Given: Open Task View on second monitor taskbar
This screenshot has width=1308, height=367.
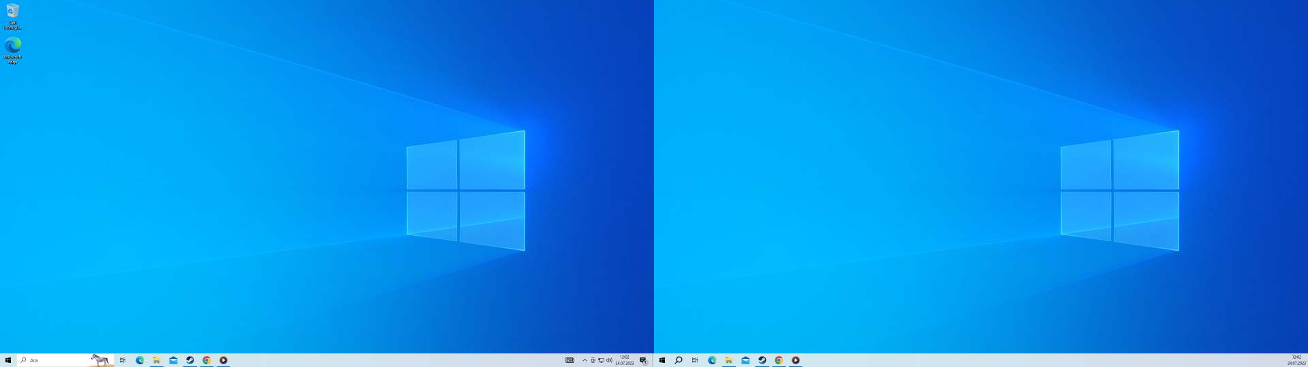Looking at the screenshot, I should [x=695, y=360].
